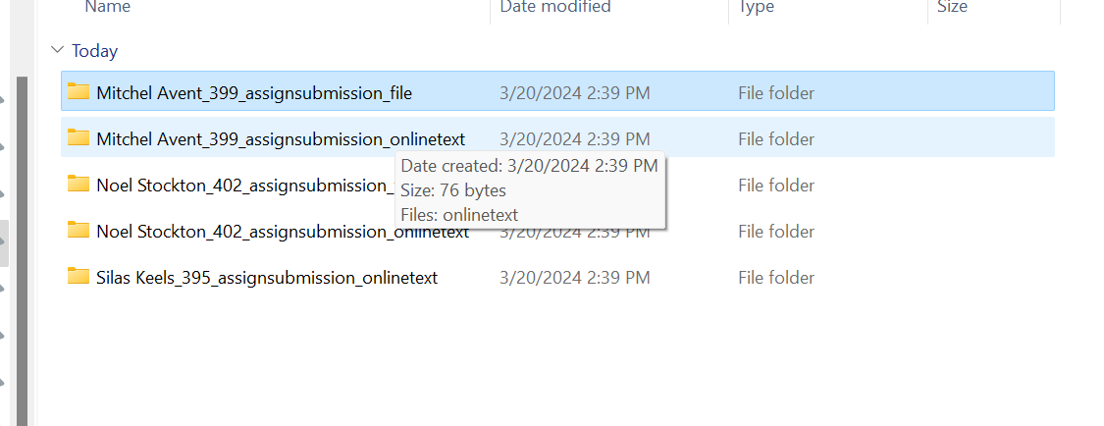Viewport: 1104px width, 426px height.
Task: Select Mitchel Avent_399_assignsubmission_file folder name
Action: pos(254,93)
